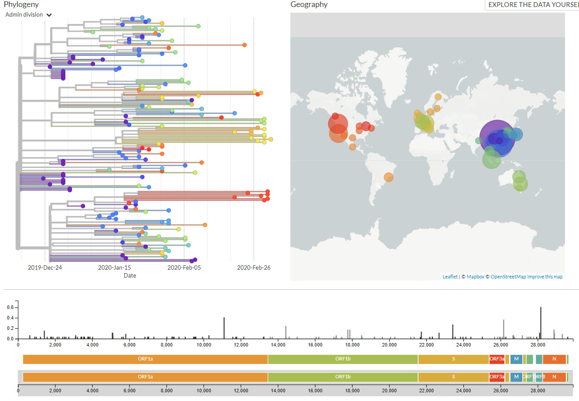Click the large red circle on US west coast
The width and height of the screenshot is (579, 401).
338,124
